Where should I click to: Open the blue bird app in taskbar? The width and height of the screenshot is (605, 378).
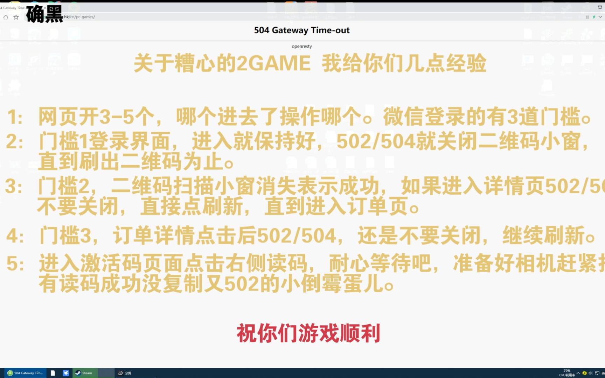coord(66,373)
